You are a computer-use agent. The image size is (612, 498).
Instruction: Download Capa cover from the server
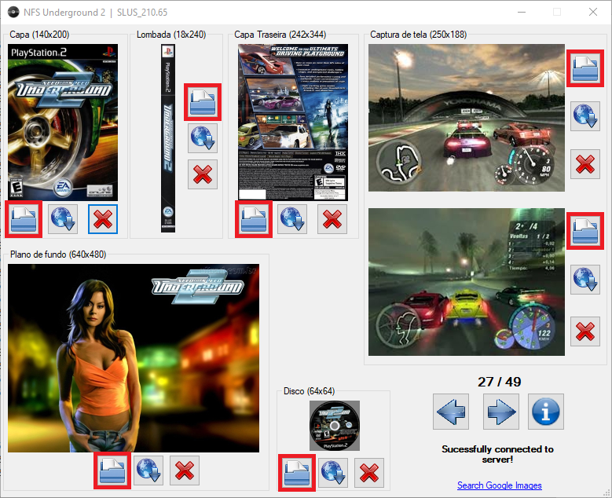click(63, 218)
